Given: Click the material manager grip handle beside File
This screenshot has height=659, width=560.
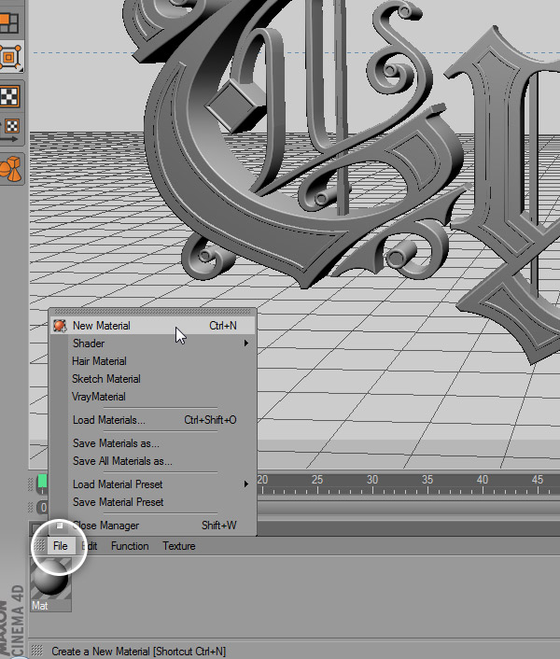Looking at the screenshot, I should coord(39,546).
